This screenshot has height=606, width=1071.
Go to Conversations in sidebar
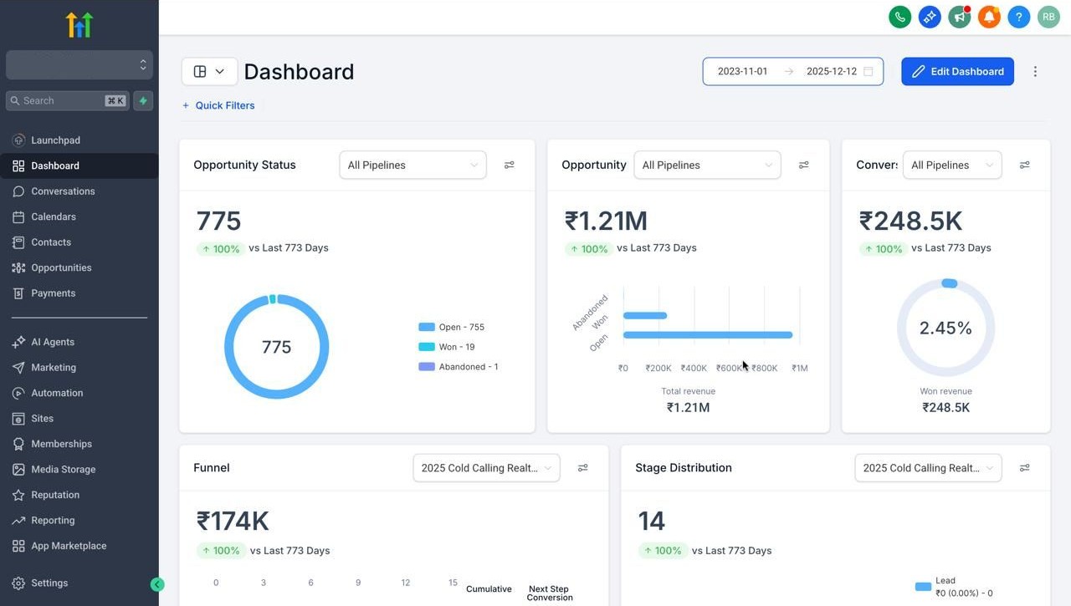(x=63, y=191)
